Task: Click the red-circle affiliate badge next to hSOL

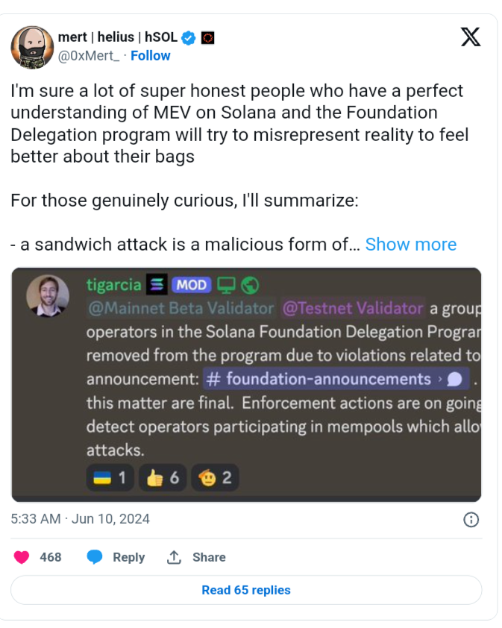Action: pos(207,38)
